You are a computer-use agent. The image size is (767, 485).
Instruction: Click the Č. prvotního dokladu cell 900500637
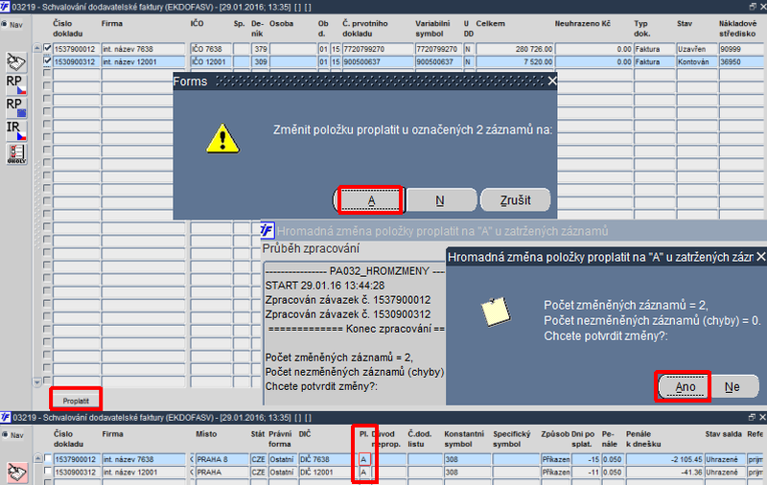[x=377, y=61]
